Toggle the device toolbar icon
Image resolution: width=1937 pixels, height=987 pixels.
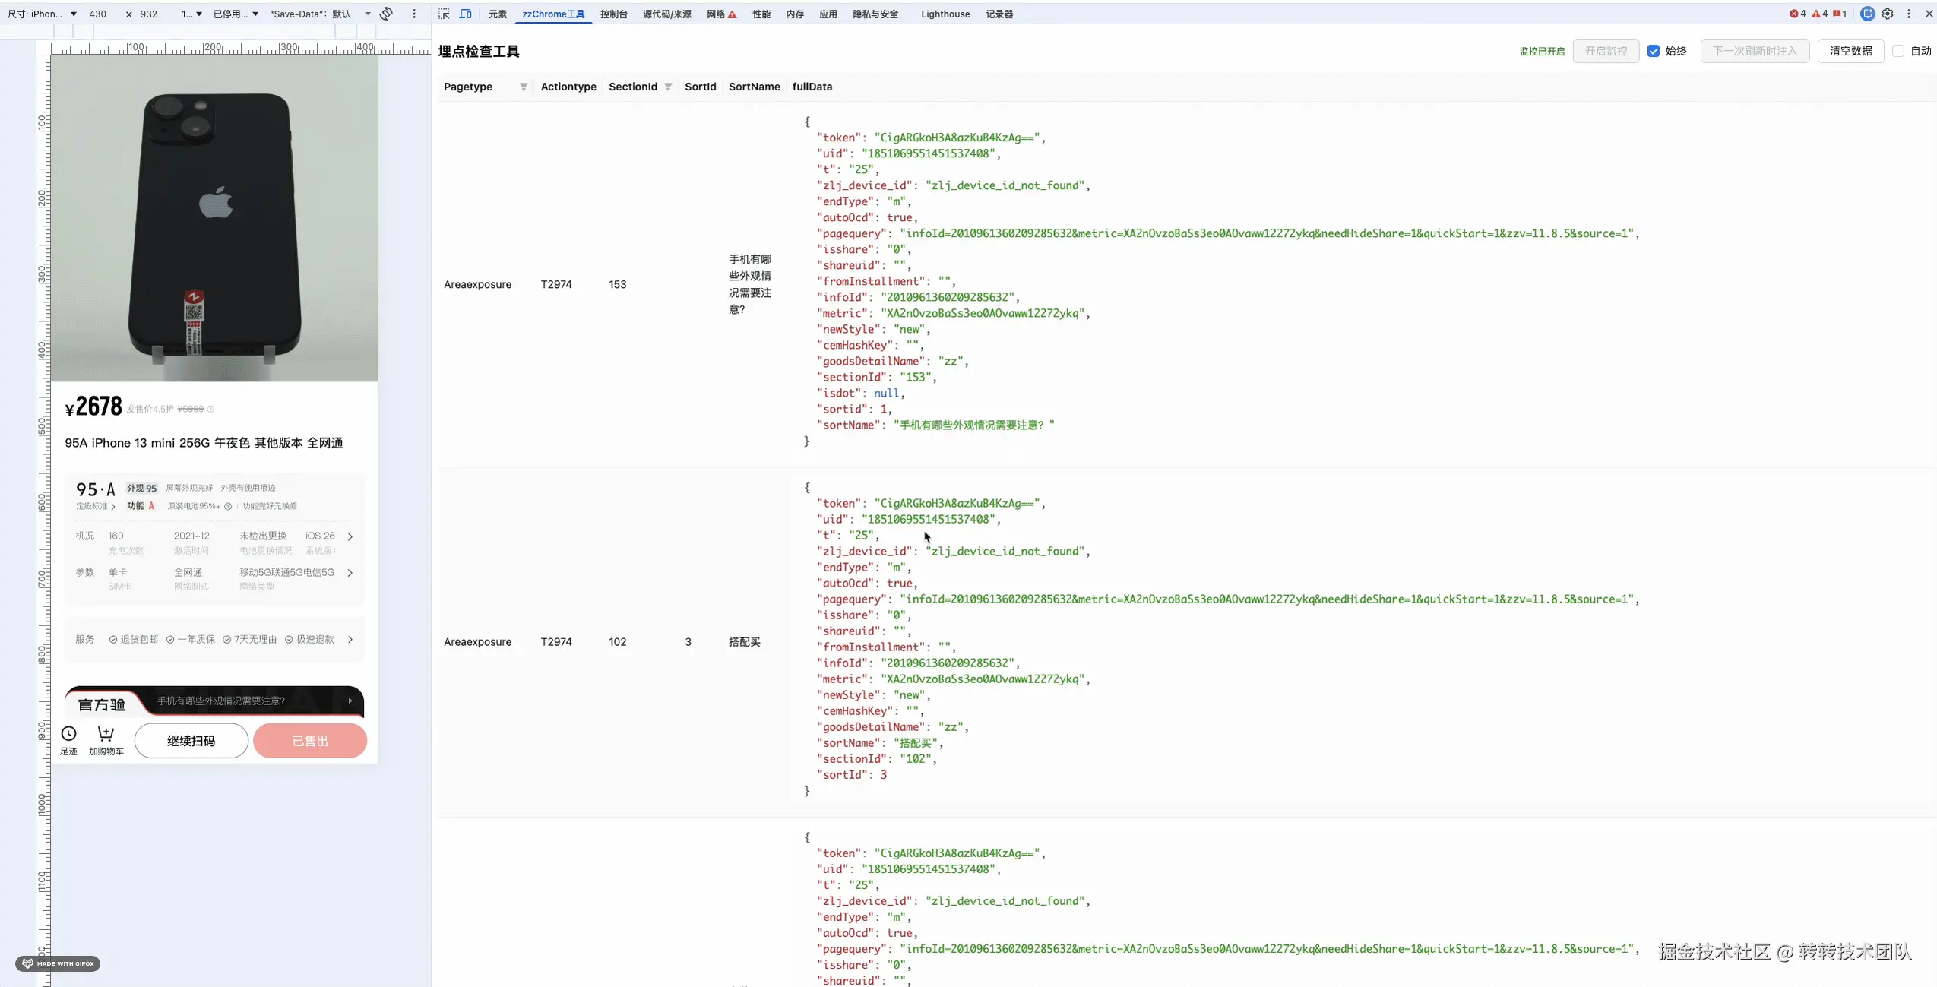tap(465, 14)
